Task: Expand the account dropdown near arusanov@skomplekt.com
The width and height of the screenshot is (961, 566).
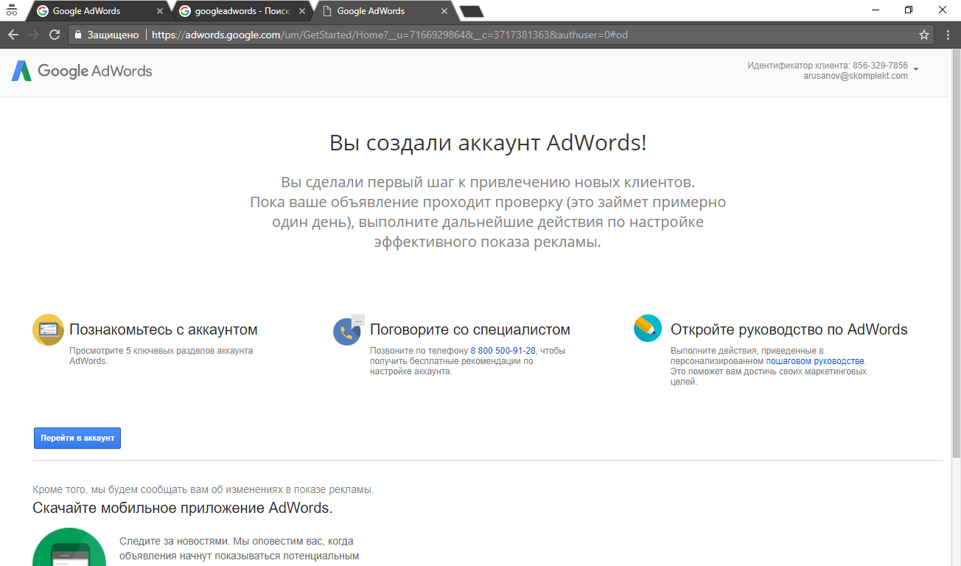Action: tap(916, 70)
